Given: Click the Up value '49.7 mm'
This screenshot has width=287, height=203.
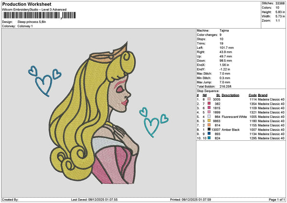Looking at the screenshot, I should point(226,56).
